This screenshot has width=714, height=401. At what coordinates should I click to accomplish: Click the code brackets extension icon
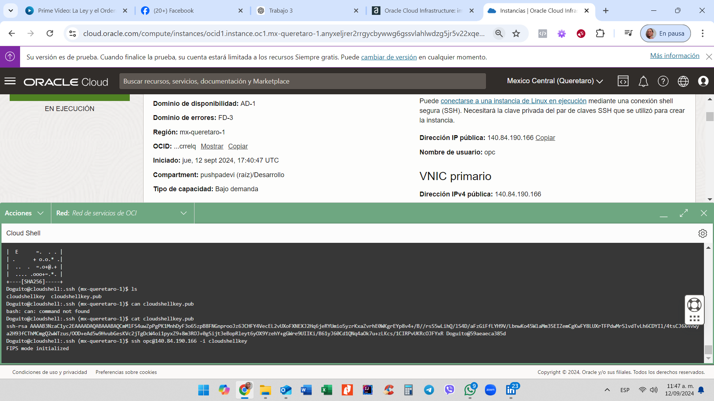543,34
